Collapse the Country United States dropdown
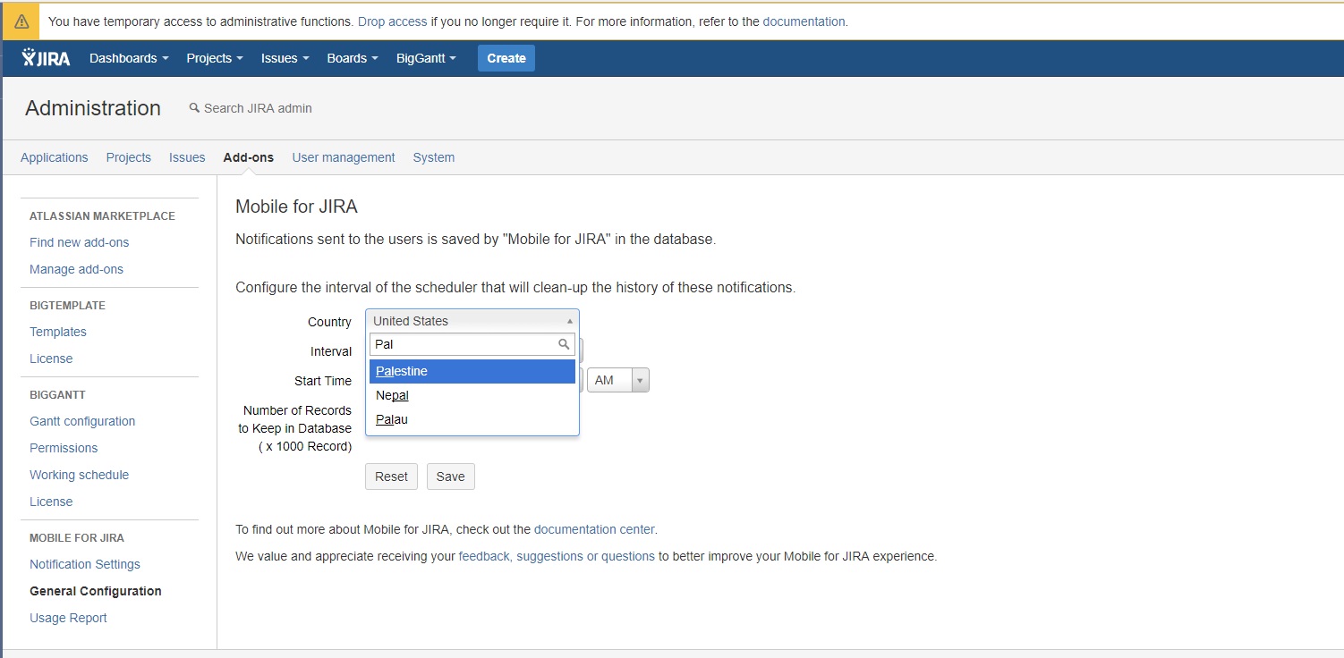The height and width of the screenshot is (658, 1344). (472, 321)
